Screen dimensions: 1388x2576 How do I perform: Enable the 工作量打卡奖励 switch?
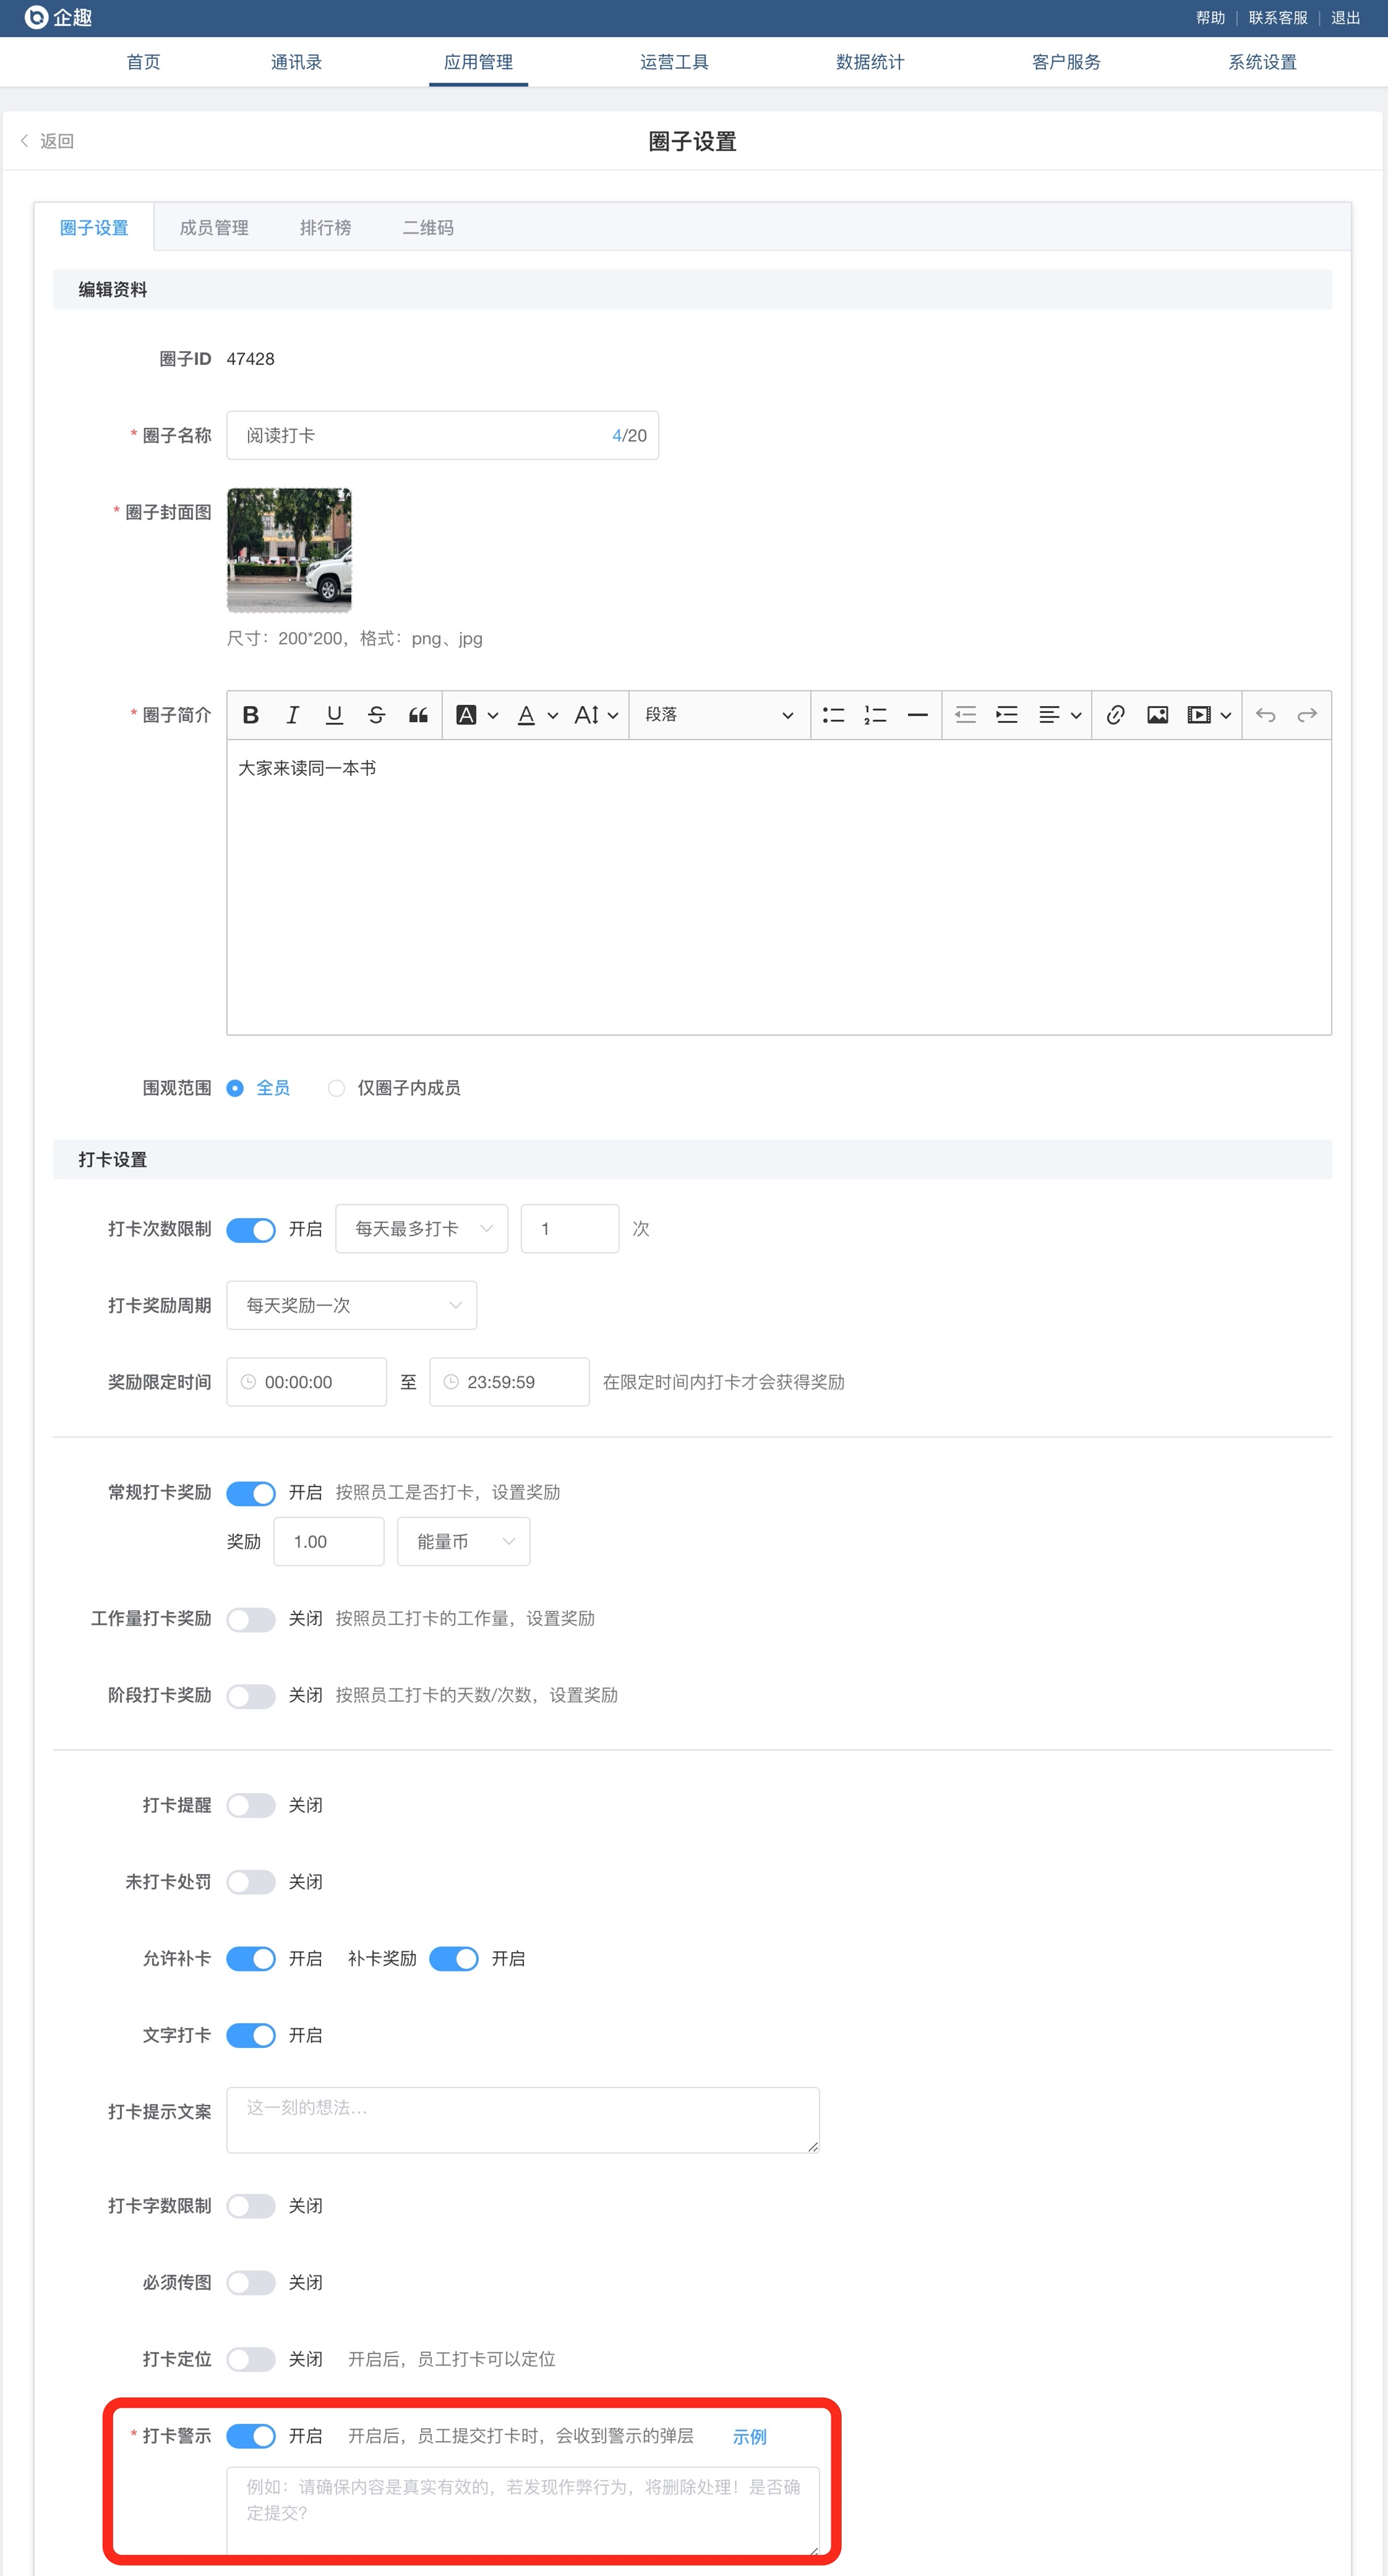pyautogui.click(x=251, y=1619)
